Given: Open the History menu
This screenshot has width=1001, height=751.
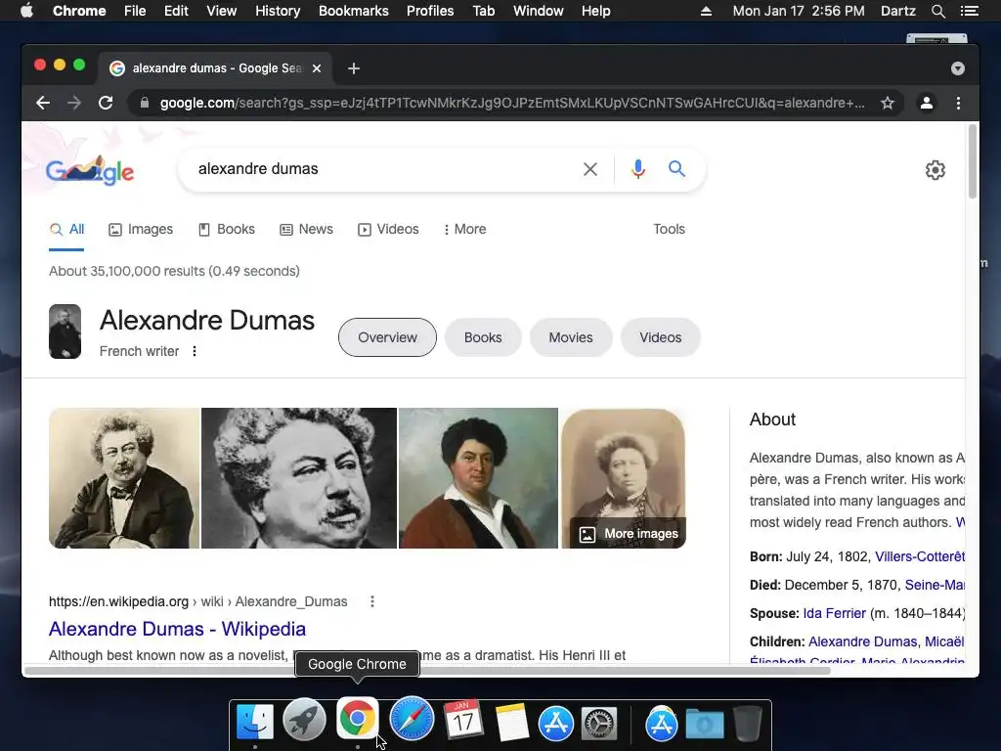Looking at the screenshot, I should 278,11.
